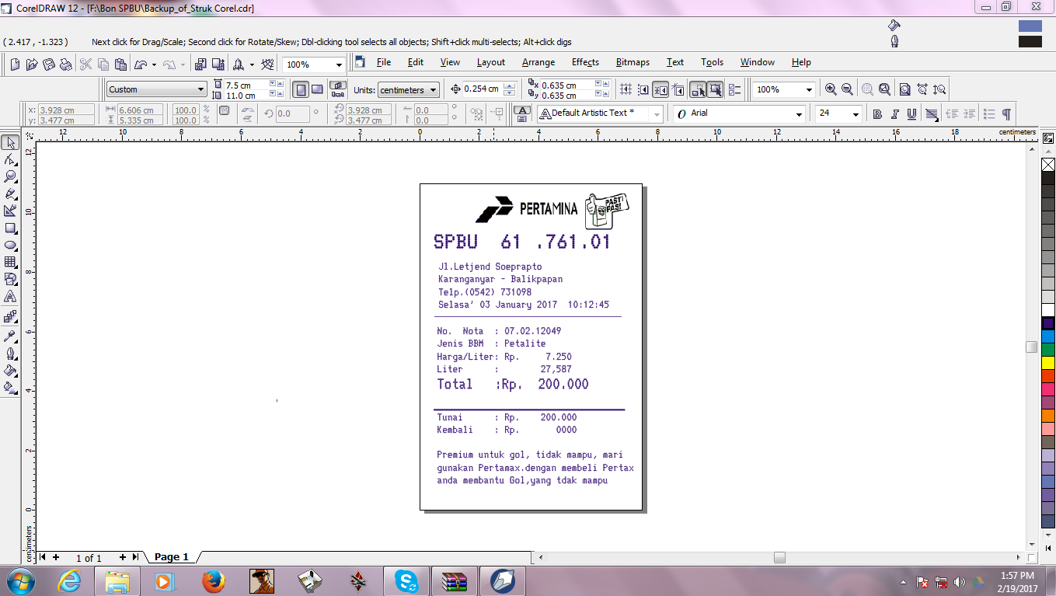The image size is (1056, 596).
Task: Click the Zoom Out magnifier icon
Action: pyautogui.click(x=847, y=89)
